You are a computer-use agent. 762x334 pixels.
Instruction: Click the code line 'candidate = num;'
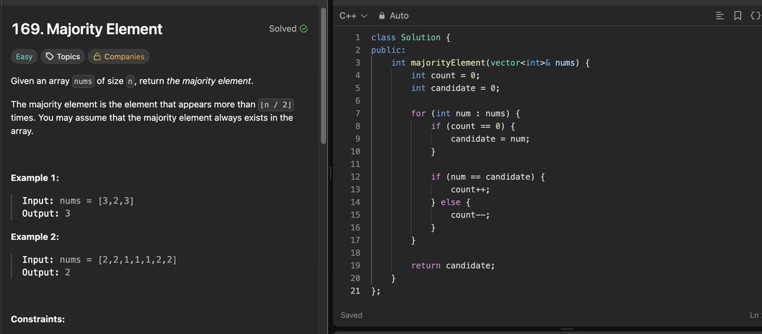click(x=490, y=139)
